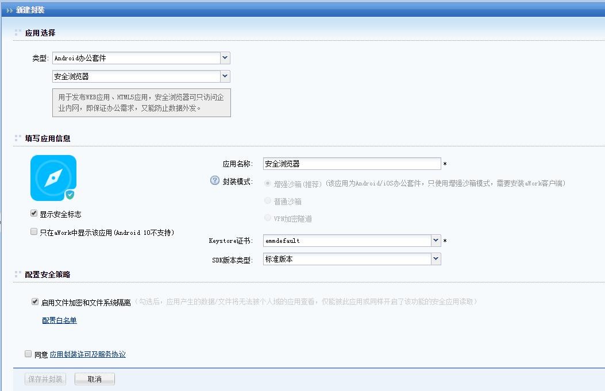Open the Keystore证书 emmdefault dropdown

click(x=436, y=241)
